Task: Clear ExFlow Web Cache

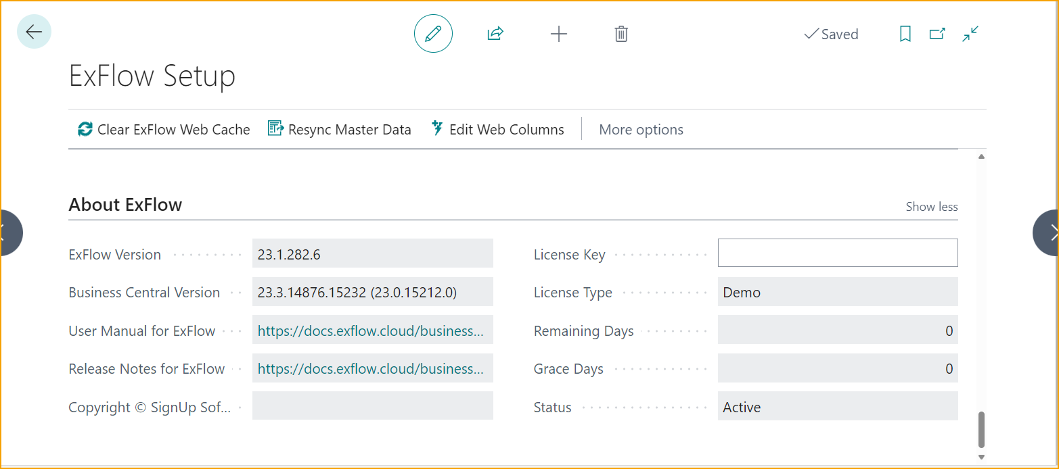Action: click(164, 130)
